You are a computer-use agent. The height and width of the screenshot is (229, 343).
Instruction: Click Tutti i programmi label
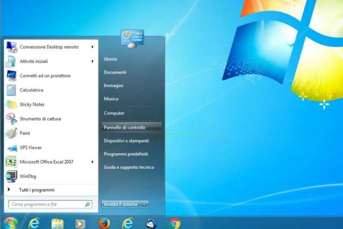[x=37, y=190]
